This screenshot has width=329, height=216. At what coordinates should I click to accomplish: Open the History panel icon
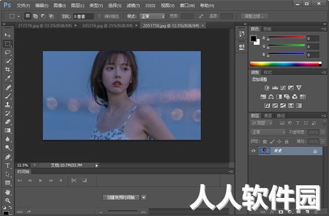click(242, 34)
